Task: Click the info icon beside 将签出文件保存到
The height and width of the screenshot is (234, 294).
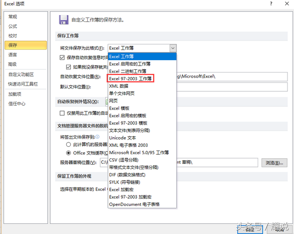Action: coord(97,137)
